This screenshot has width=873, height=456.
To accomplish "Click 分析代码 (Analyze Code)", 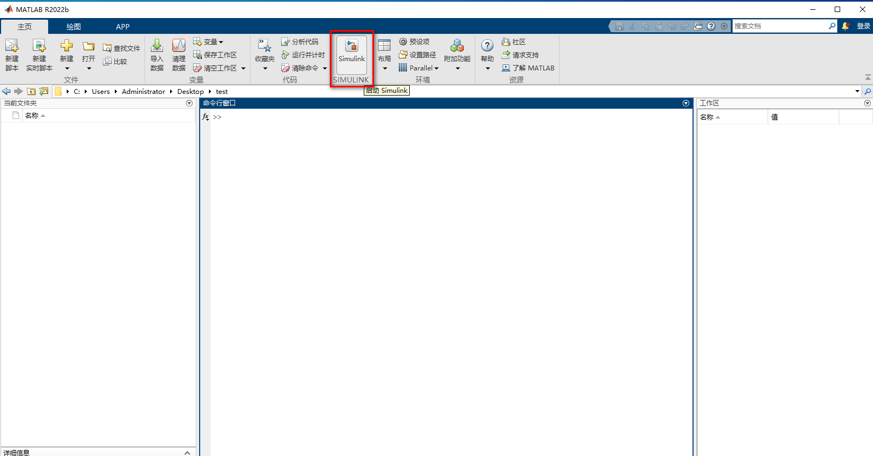I will (x=300, y=42).
